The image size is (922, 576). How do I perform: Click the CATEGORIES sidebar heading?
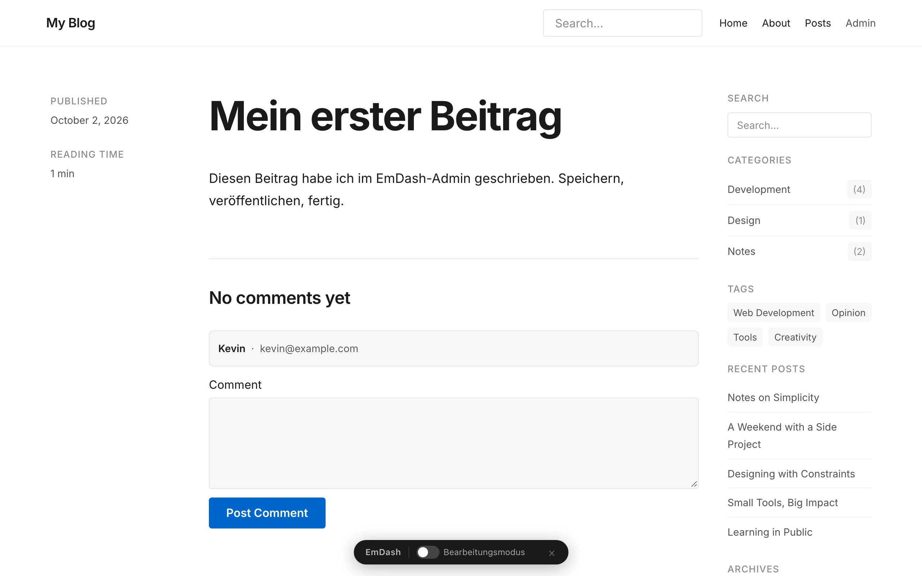coord(759,160)
